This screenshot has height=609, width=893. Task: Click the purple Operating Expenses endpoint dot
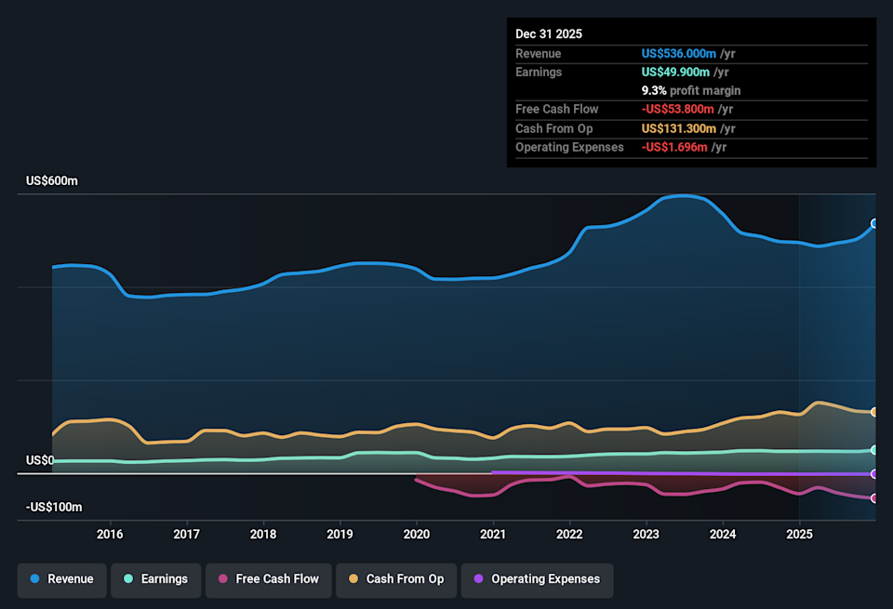point(874,474)
